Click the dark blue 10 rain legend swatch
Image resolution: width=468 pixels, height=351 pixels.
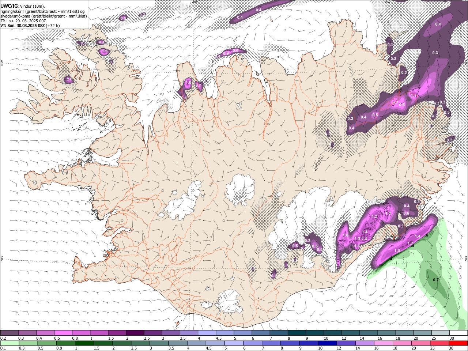click(327, 343)
